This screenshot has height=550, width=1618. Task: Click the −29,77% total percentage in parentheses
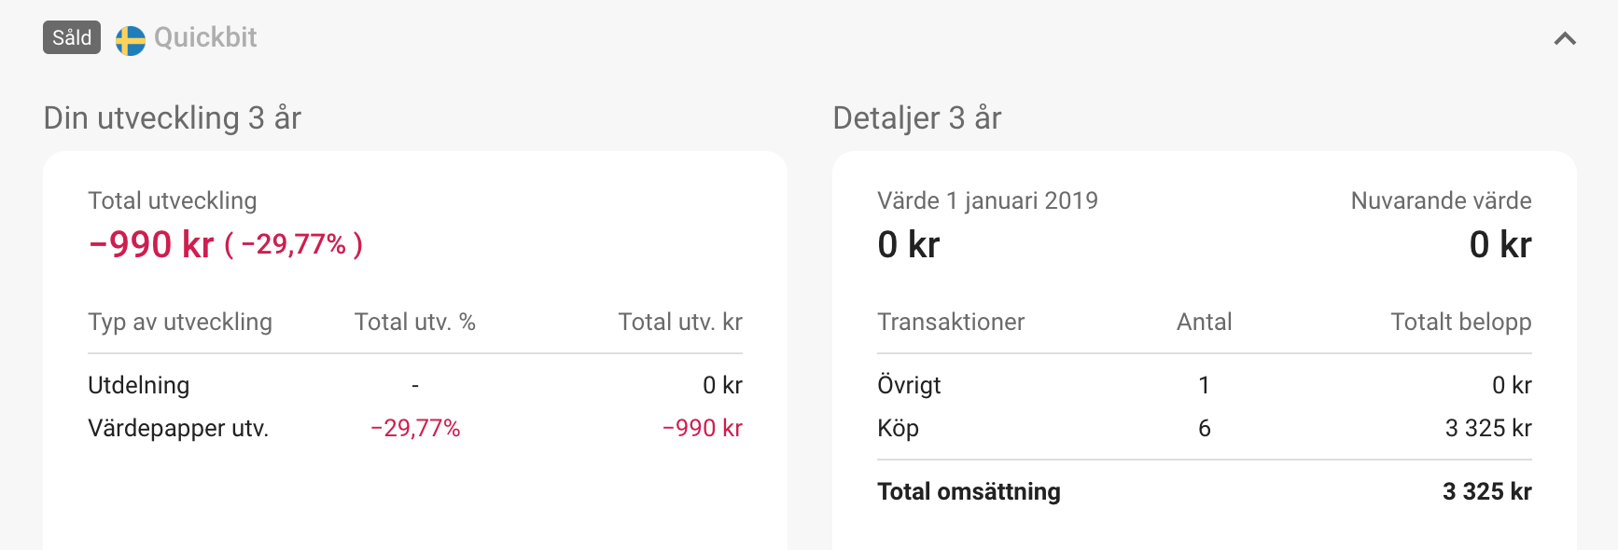point(294,244)
